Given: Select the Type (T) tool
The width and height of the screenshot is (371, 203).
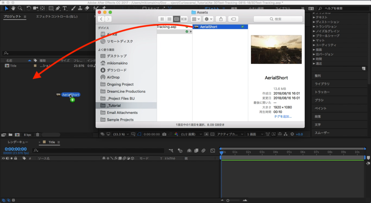Looking at the screenshot, I should 65,8.
